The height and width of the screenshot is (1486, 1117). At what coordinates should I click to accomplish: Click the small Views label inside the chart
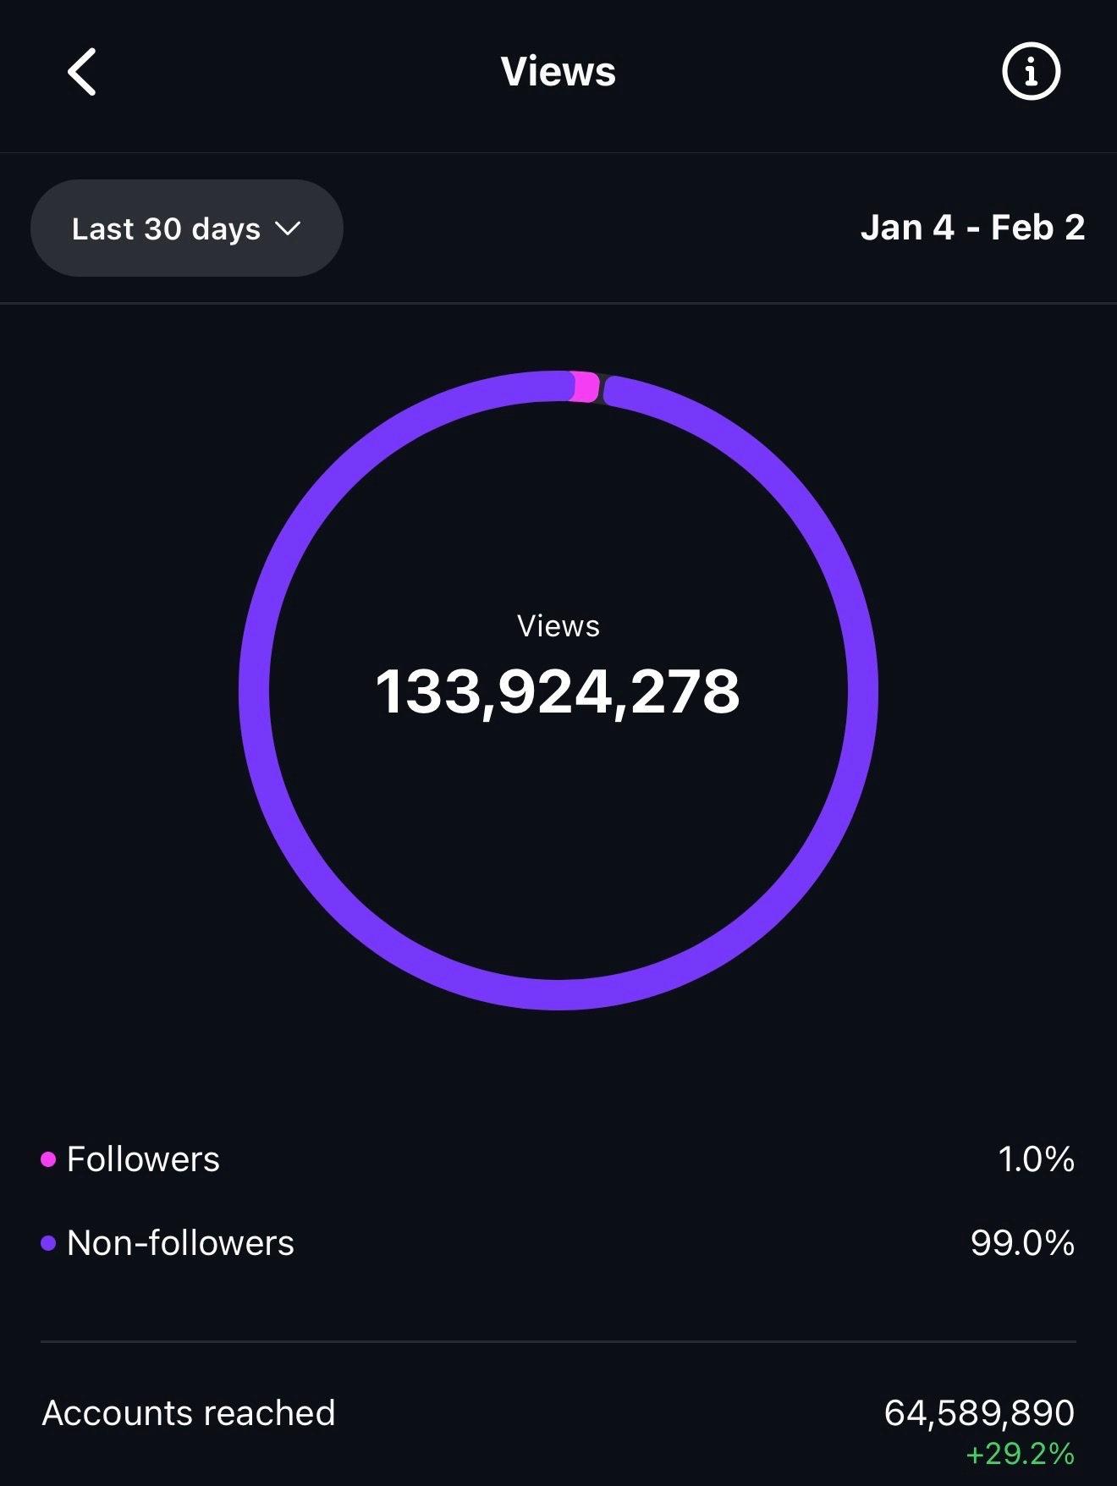(x=558, y=626)
